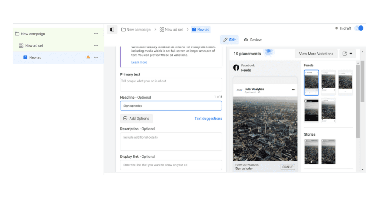Image resolution: width=379 pixels, height=198 pixels.
Task: Click the Ruler Analytics profile logo
Action: coord(239,90)
